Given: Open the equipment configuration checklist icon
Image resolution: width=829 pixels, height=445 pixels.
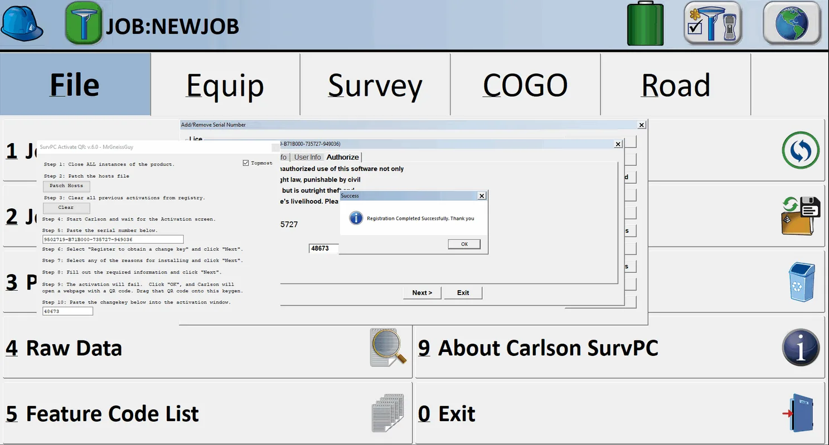Looking at the screenshot, I should 712,23.
